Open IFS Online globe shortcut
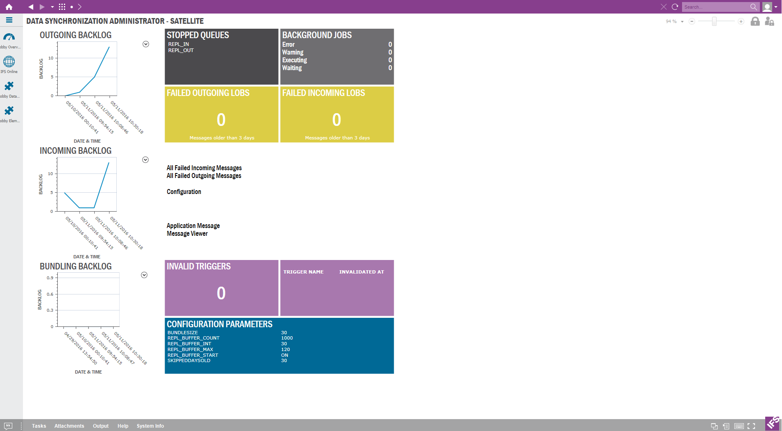This screenshot has width=782, height=431. pos(9,62)
